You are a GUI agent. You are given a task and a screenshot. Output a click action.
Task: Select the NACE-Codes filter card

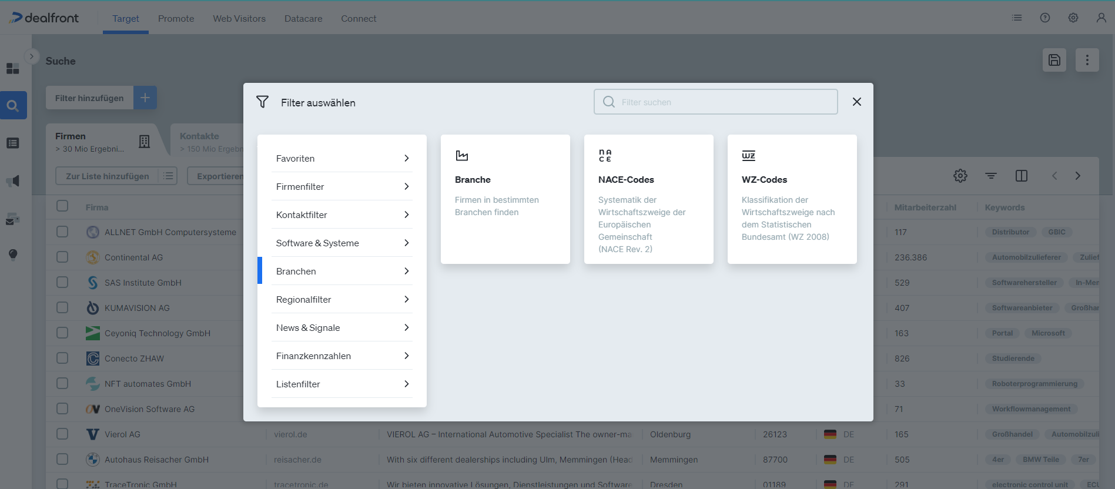[648, 199]
